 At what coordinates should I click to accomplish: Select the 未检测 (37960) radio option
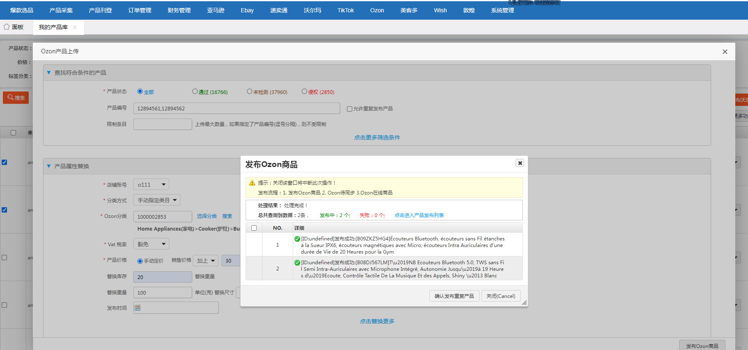point(249,92)
